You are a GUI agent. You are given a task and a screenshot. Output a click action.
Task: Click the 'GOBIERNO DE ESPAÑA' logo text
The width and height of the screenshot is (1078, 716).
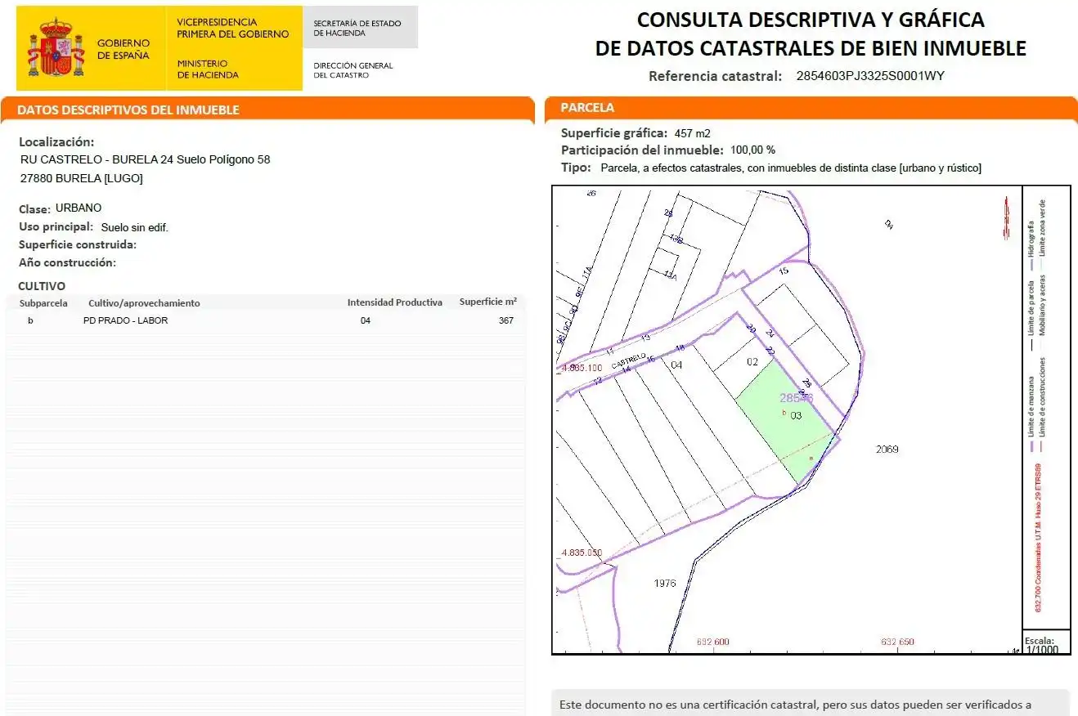(x=124, y=49)
